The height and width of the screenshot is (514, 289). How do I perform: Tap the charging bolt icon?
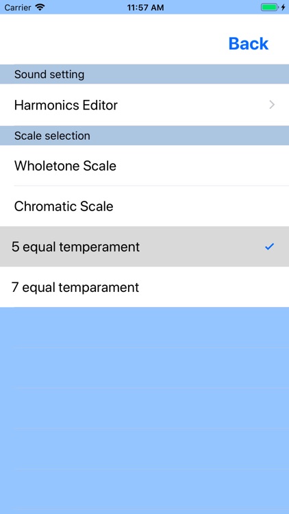tap(283, 8)
